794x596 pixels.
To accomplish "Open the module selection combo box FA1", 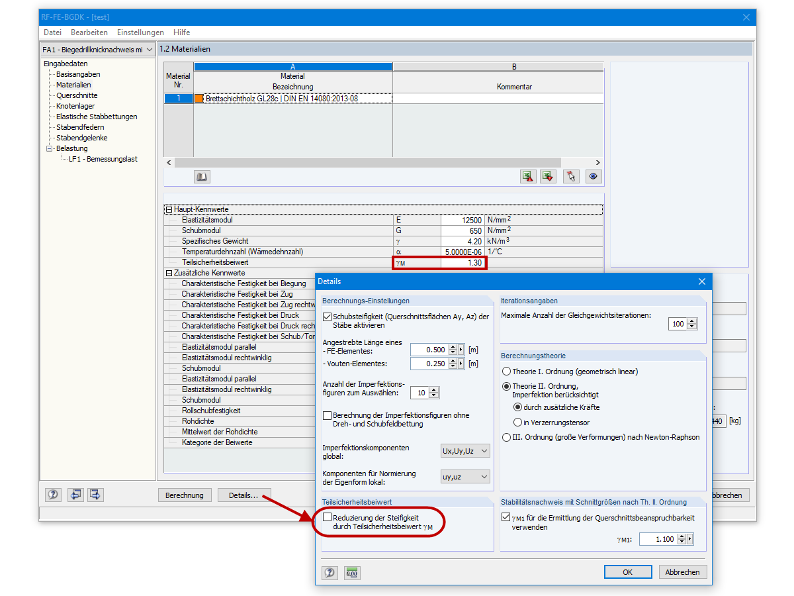I will 151,50.
